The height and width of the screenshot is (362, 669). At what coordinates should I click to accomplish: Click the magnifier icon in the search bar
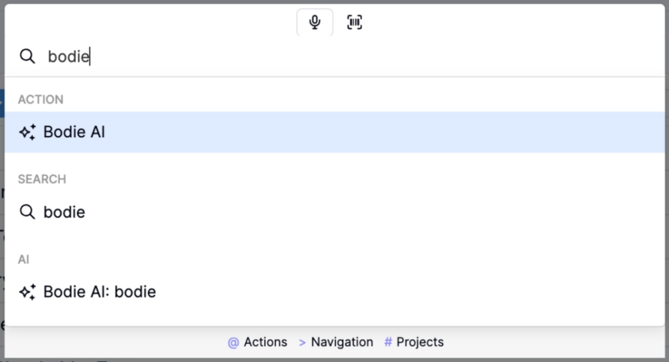click(27, 56)
